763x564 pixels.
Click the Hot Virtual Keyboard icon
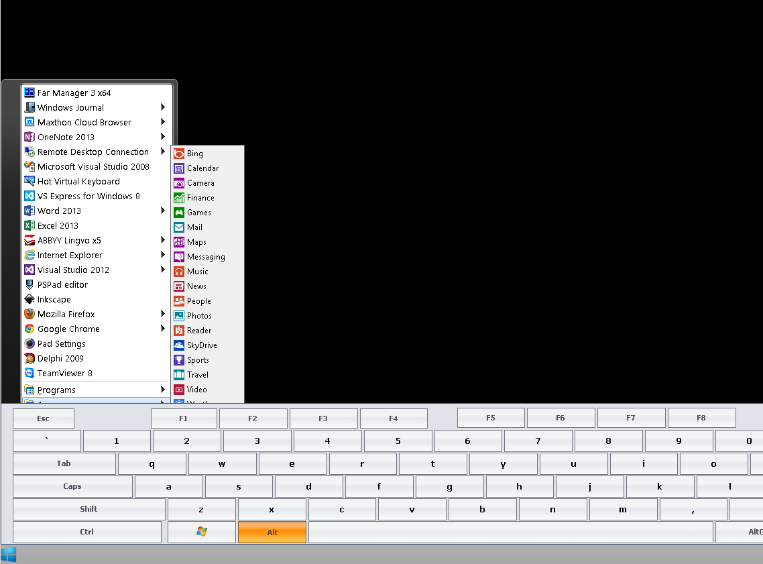[30, 181]
